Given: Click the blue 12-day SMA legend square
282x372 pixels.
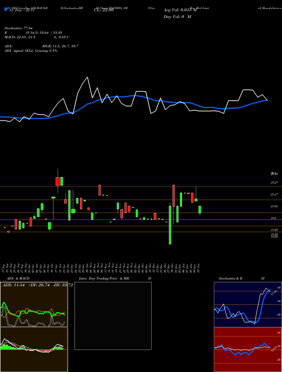Looking at the screenshot, I should pyautogui.click(x=6, y=10).
